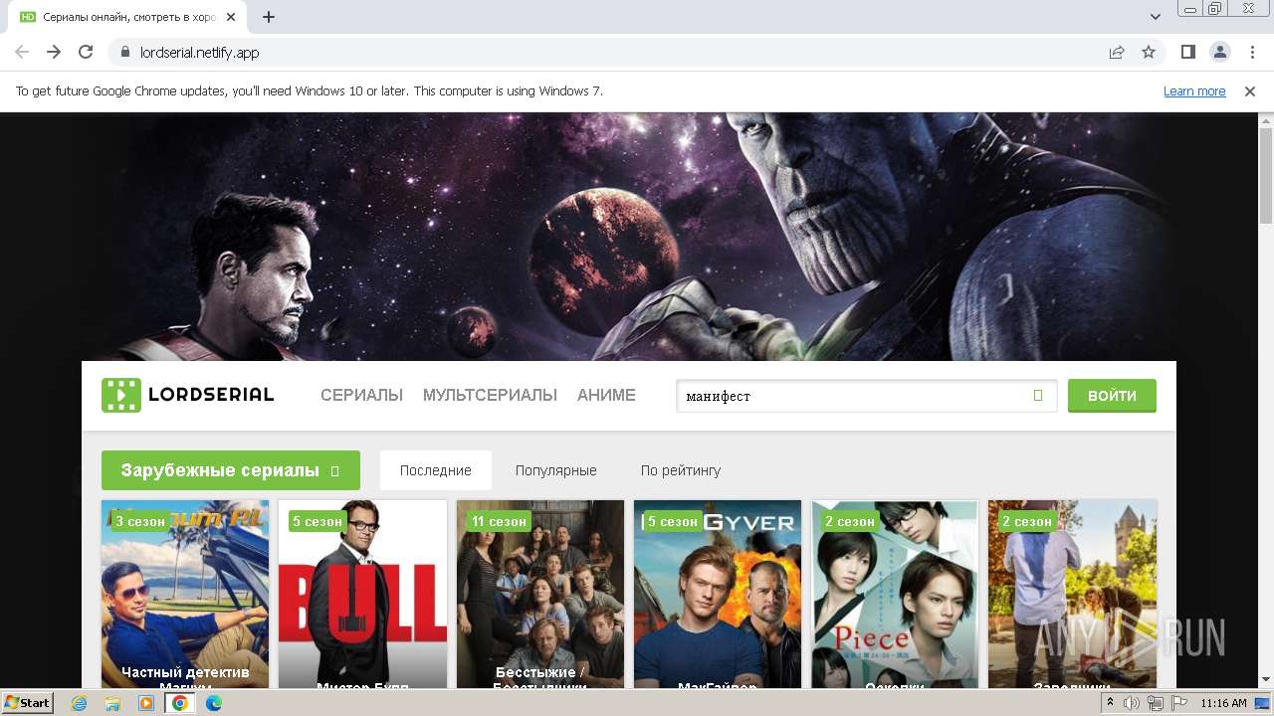Click the ВОЙТИ login button
The height and width of the screenshot is (716, 1274).
coord(1112,395)
